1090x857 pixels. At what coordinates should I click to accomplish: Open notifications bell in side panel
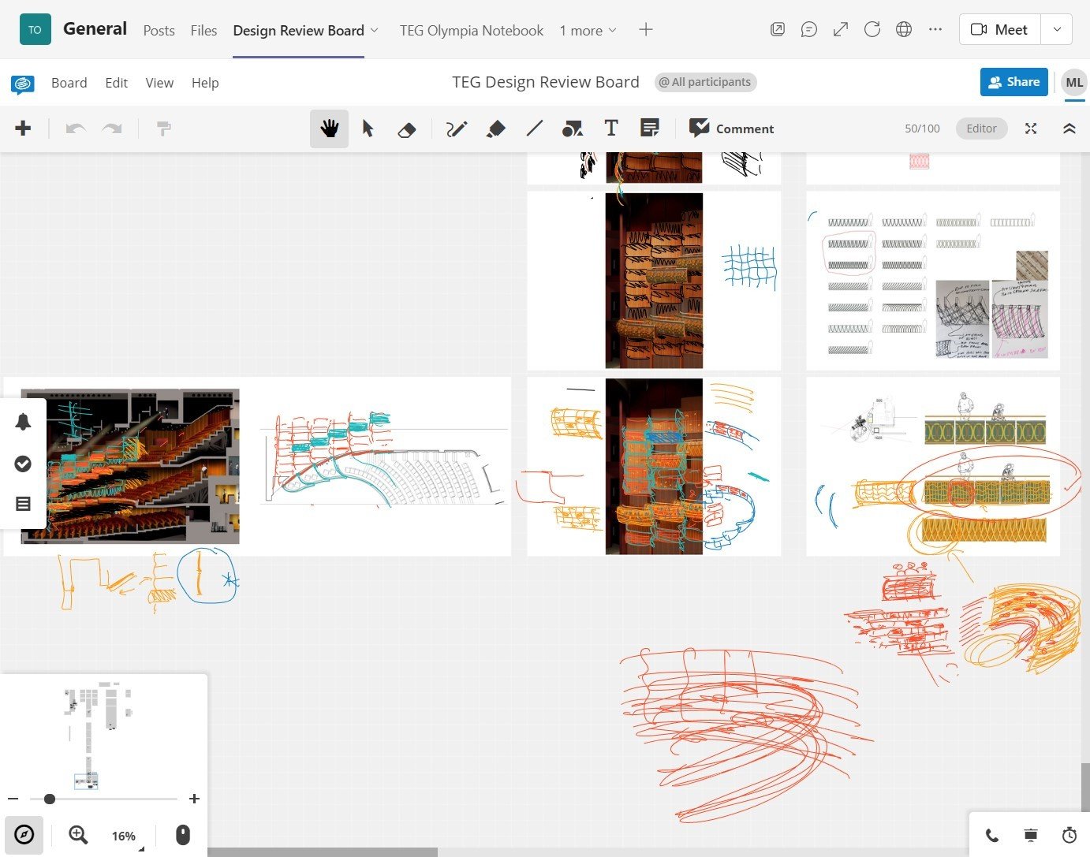click(23, 422)
